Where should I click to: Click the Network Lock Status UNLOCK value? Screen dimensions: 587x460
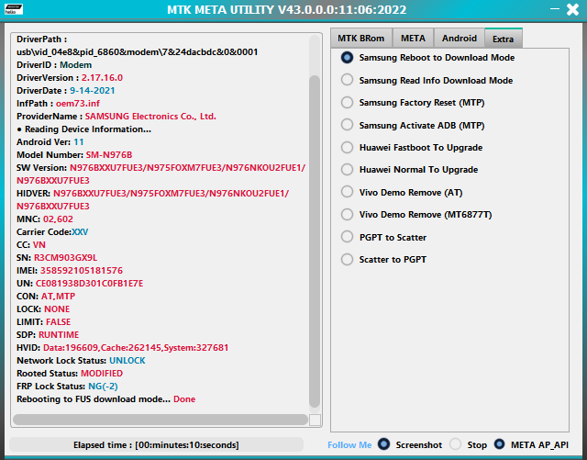pyautogui.click(x=127, y=361)
